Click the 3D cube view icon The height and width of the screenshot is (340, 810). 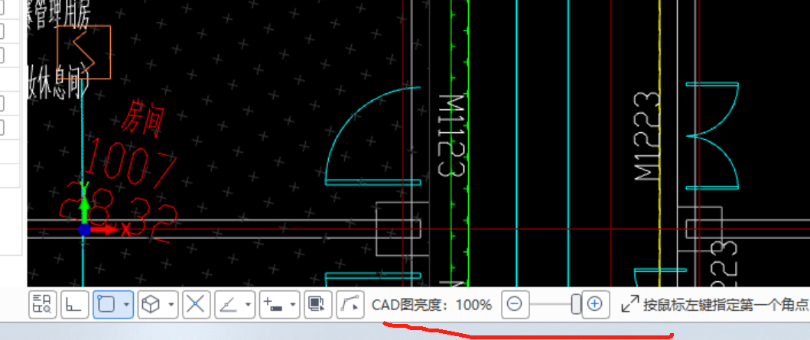coord(151,304)
